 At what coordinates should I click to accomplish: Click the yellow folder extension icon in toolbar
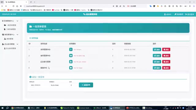tap(158, 6)
